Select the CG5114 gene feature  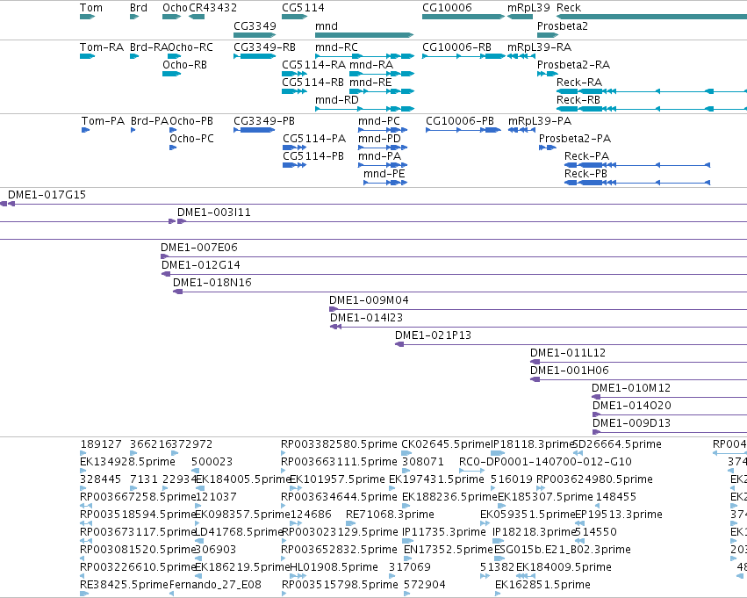pyautogui.click(x=294, y=17)
